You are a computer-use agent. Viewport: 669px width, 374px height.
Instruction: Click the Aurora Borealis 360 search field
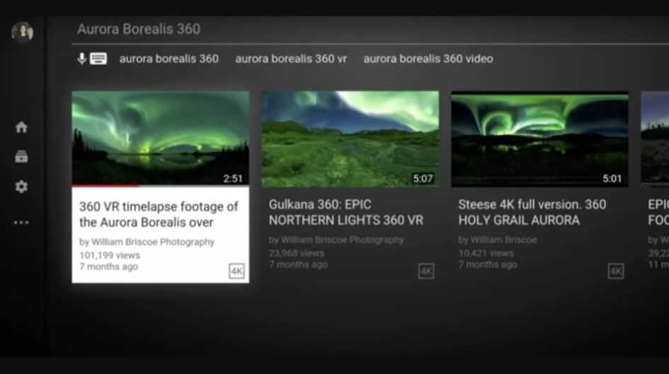click(x=283, y=29)
